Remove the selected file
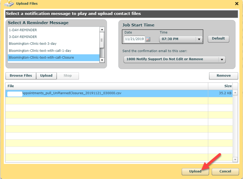This screenshot has height=179, width=243. point(223,76)
